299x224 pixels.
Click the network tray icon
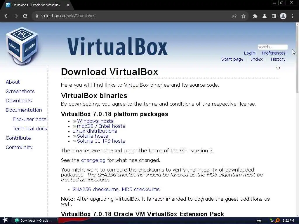272,220
